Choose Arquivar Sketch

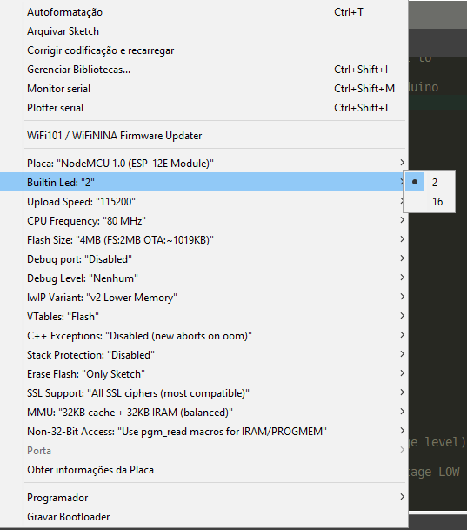coord(204,31)
